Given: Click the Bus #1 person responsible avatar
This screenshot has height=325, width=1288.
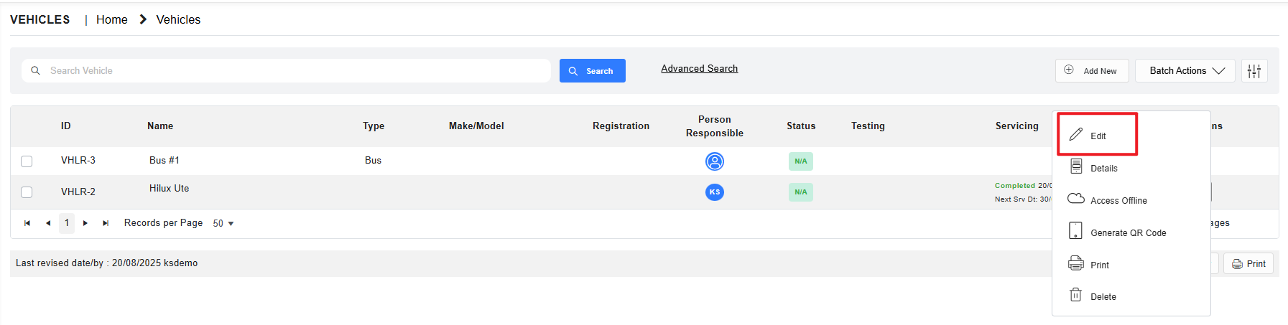Looking at the screenshot, I should point(714,161).
